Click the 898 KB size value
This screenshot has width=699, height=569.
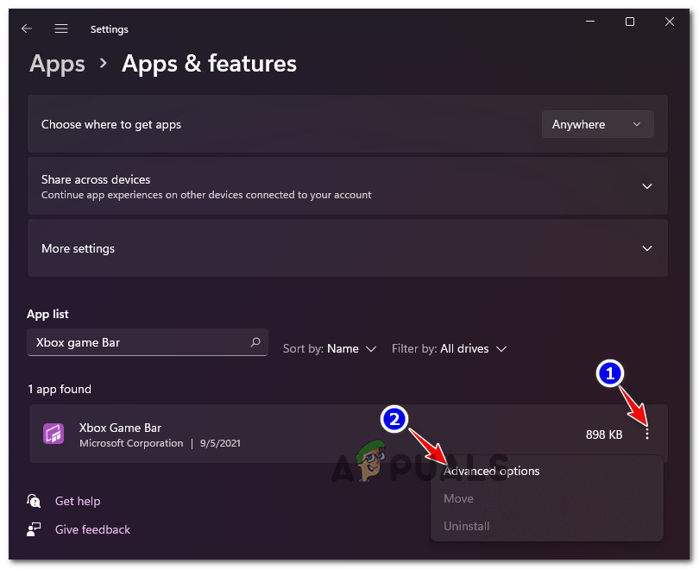point(603,435)
